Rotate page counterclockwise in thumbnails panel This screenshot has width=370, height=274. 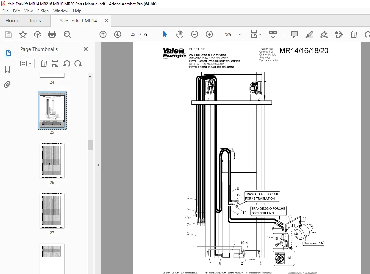click(x=67, y=63)
